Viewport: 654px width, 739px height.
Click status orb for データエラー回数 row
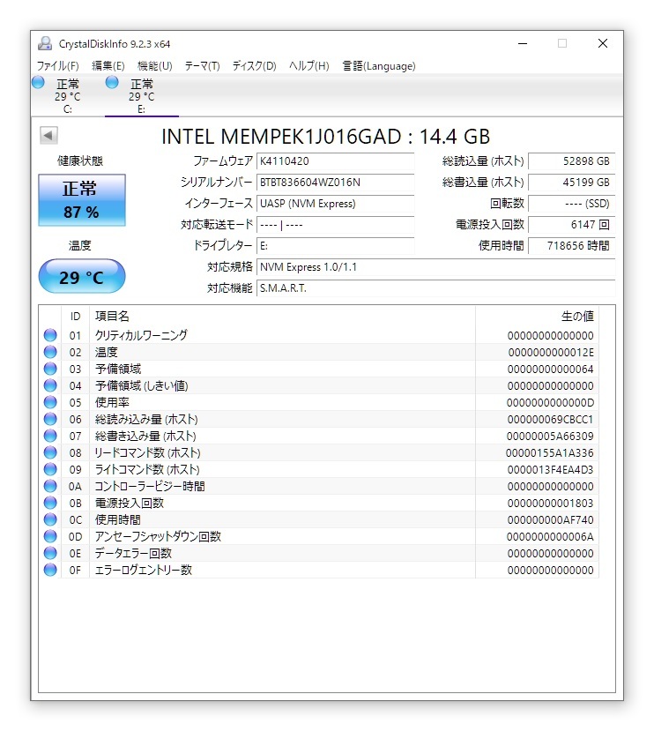(50, 553)
